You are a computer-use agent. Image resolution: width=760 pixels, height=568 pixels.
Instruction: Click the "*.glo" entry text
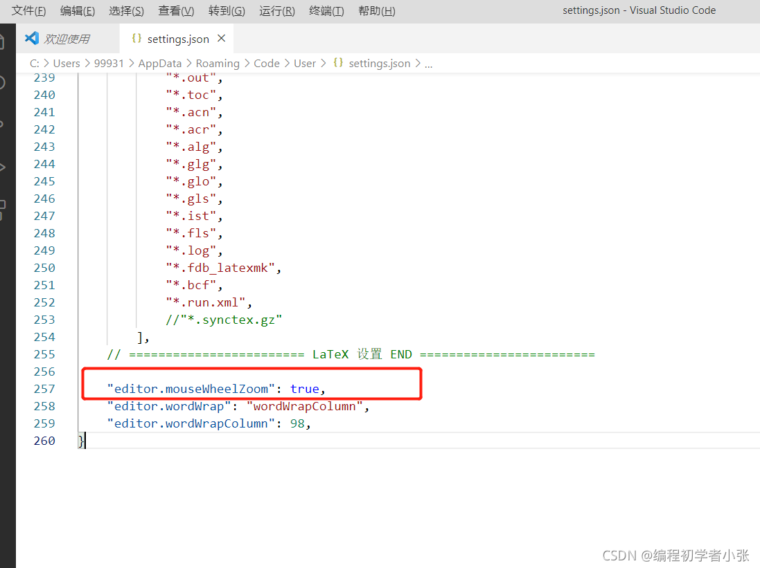point(191,181)
